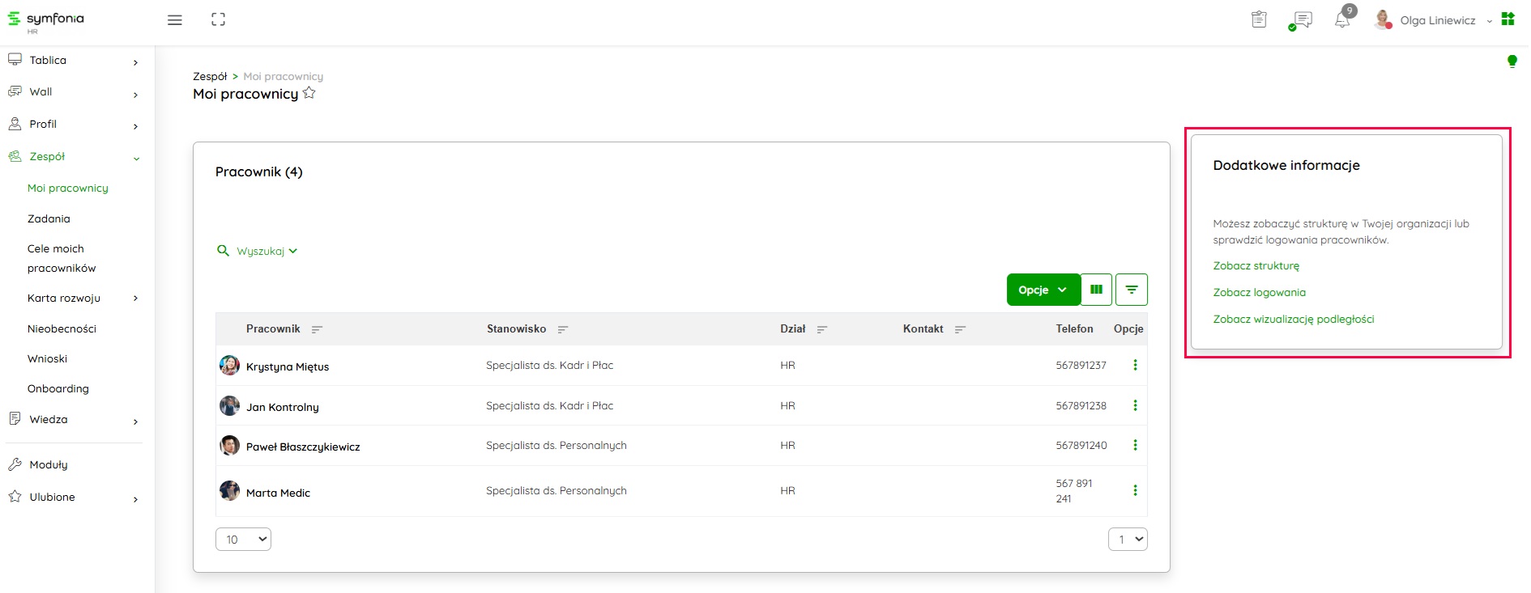
Task: Click the table filter icon button
Action: [1131, 290]
